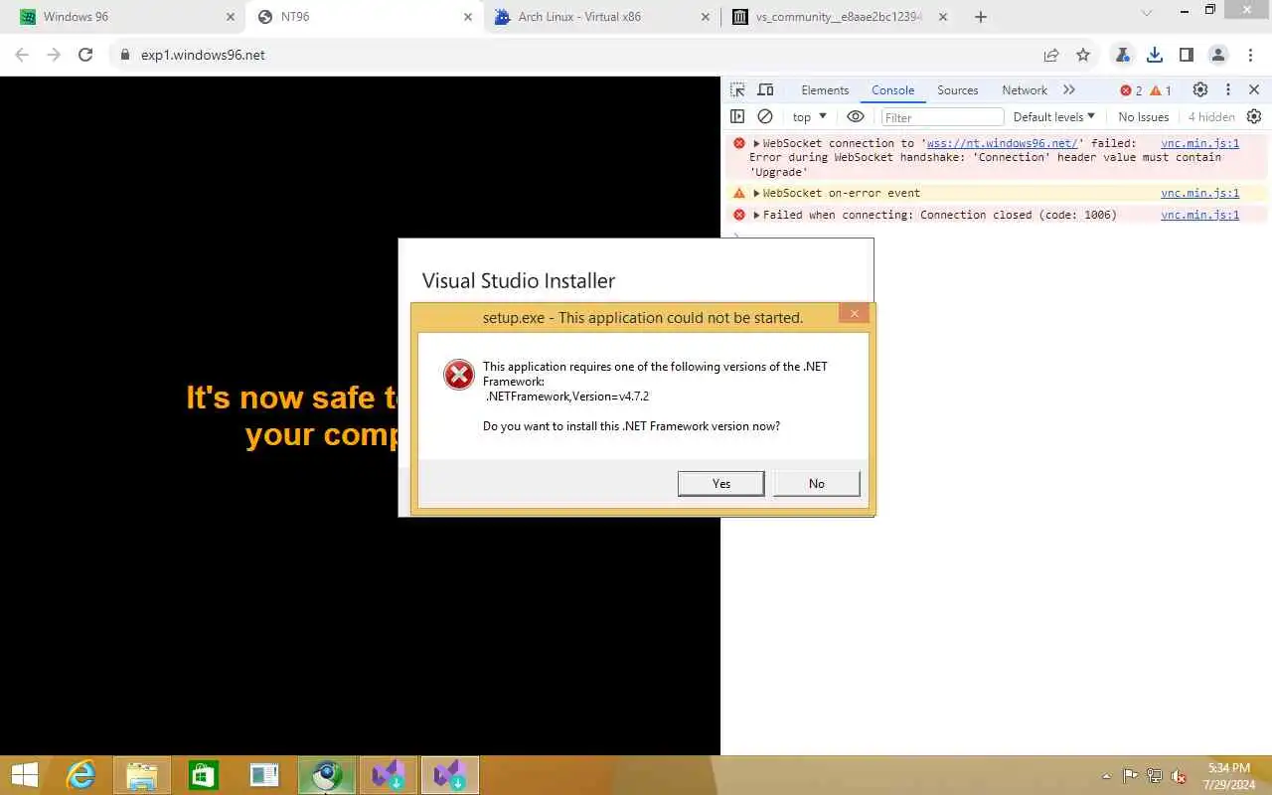Open the Elements tab in DevTools

pyautogui.click(x=825, y=89)
